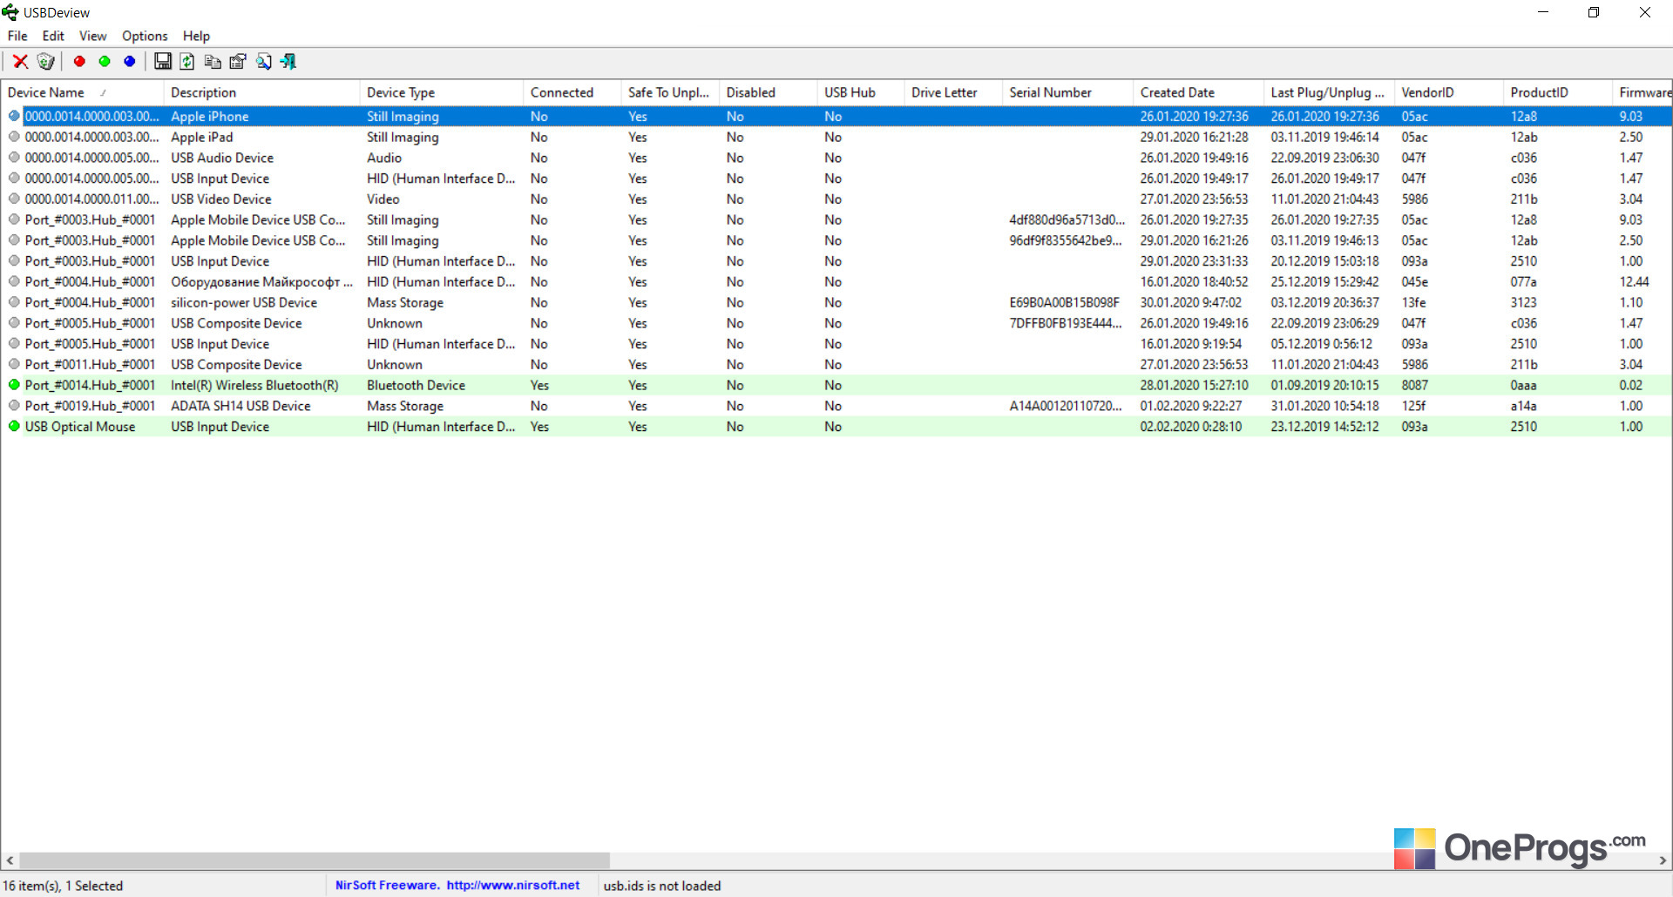
Task: Select the USB Optical Mouse device name
Action: (80, 427)
